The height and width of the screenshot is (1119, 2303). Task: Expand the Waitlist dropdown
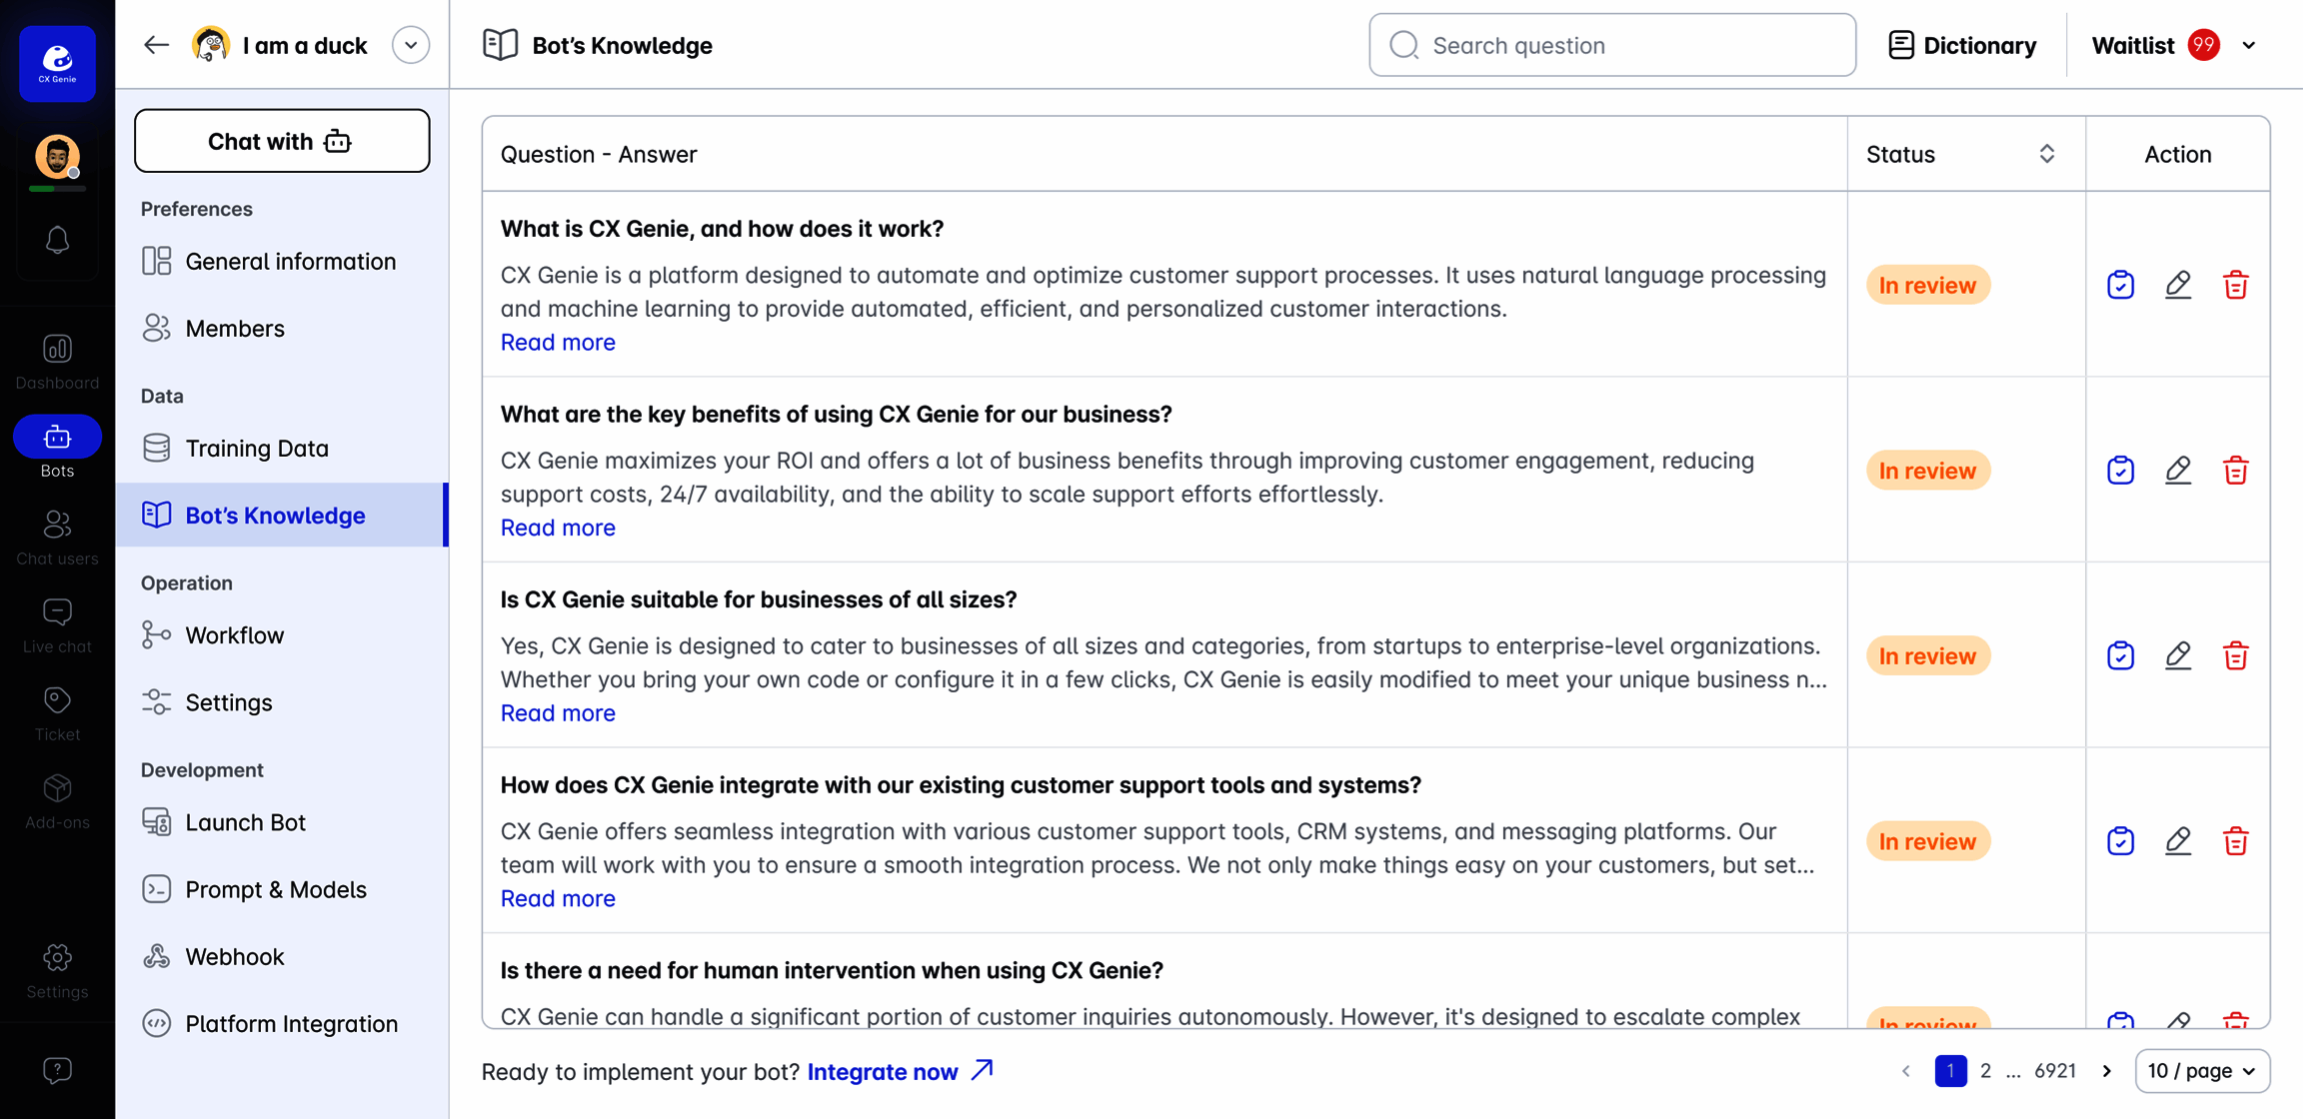[2249, 45]
